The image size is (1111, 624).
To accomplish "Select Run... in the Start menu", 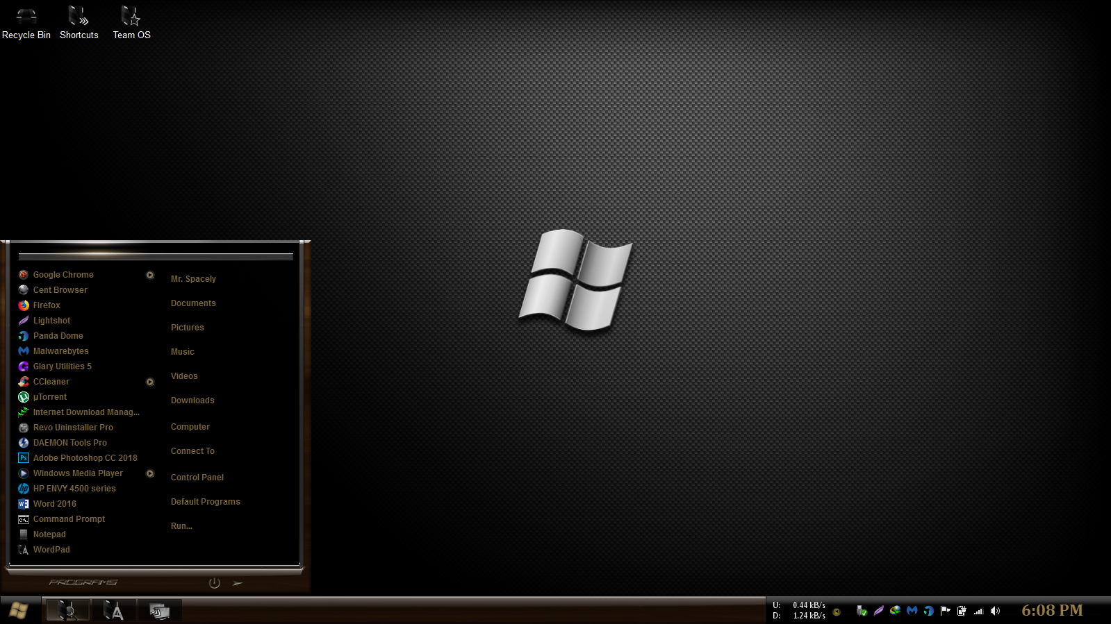I will [x=181, y=526].
